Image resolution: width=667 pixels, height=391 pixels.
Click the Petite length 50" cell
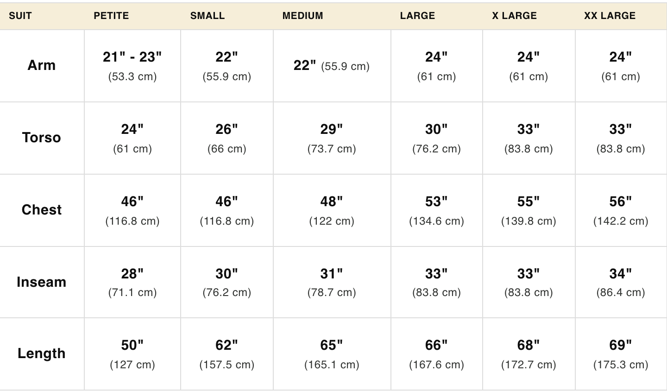[132, 345]
